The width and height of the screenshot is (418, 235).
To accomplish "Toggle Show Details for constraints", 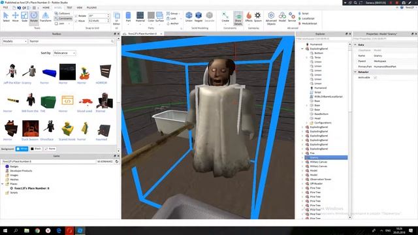I will click(238, 18).
